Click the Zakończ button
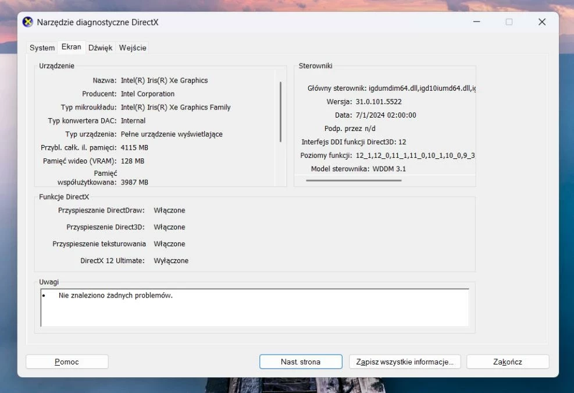The image size is (574, 393). [x=508, y=362]
